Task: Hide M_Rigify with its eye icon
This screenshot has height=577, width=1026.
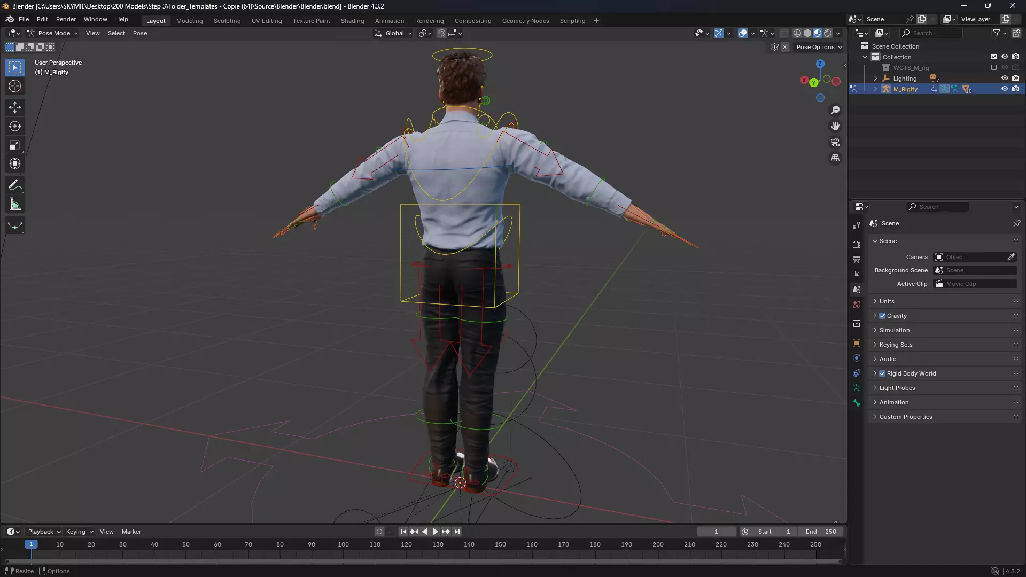Action: pos(1005,89)
